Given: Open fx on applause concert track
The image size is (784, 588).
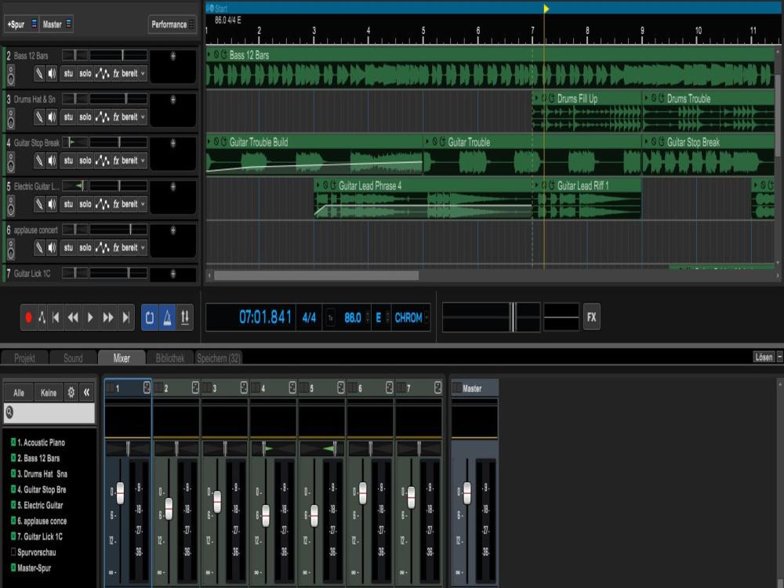Looking at the screenshot, I should pos(116,248).
